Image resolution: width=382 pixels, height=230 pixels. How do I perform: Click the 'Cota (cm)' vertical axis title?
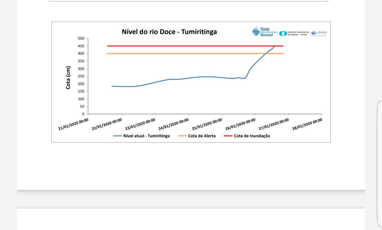(x=68, y=77)
